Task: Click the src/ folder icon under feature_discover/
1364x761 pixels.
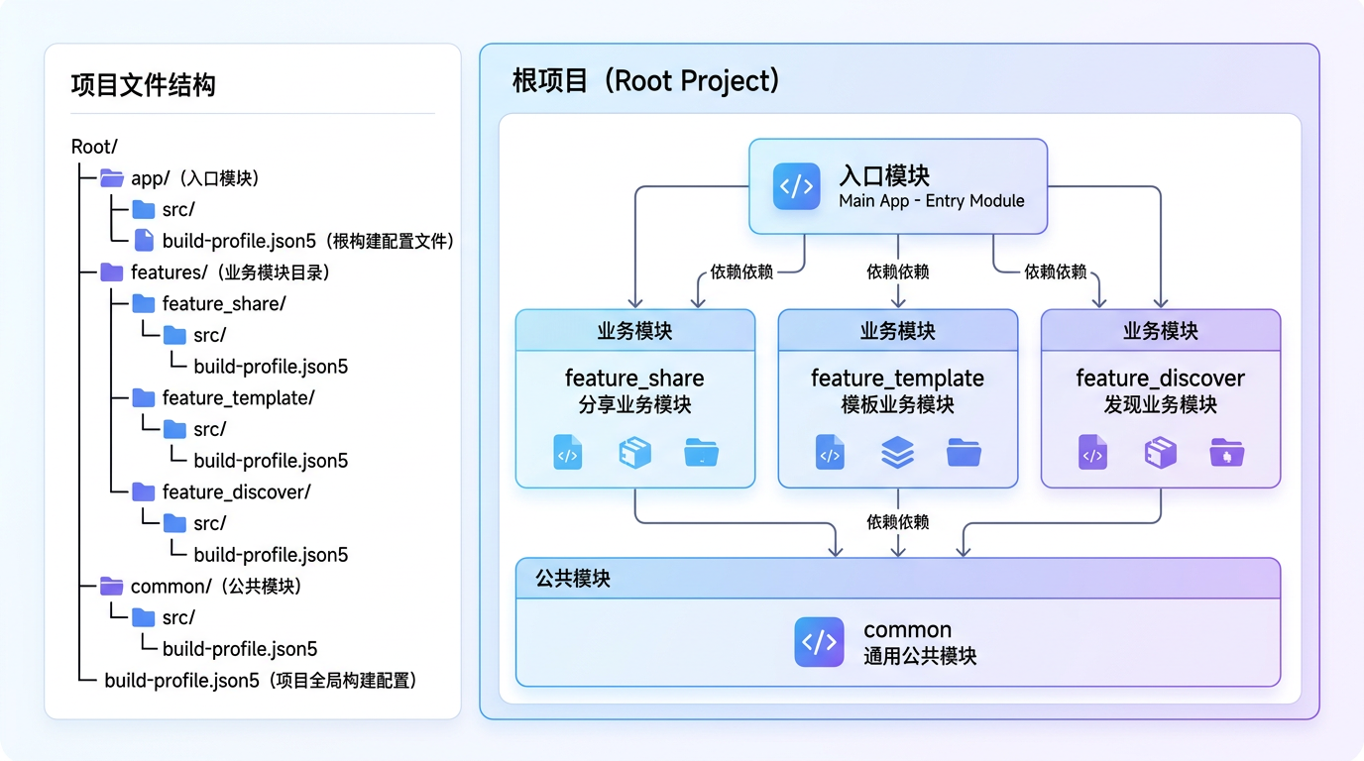Action: tap(174, 523)
